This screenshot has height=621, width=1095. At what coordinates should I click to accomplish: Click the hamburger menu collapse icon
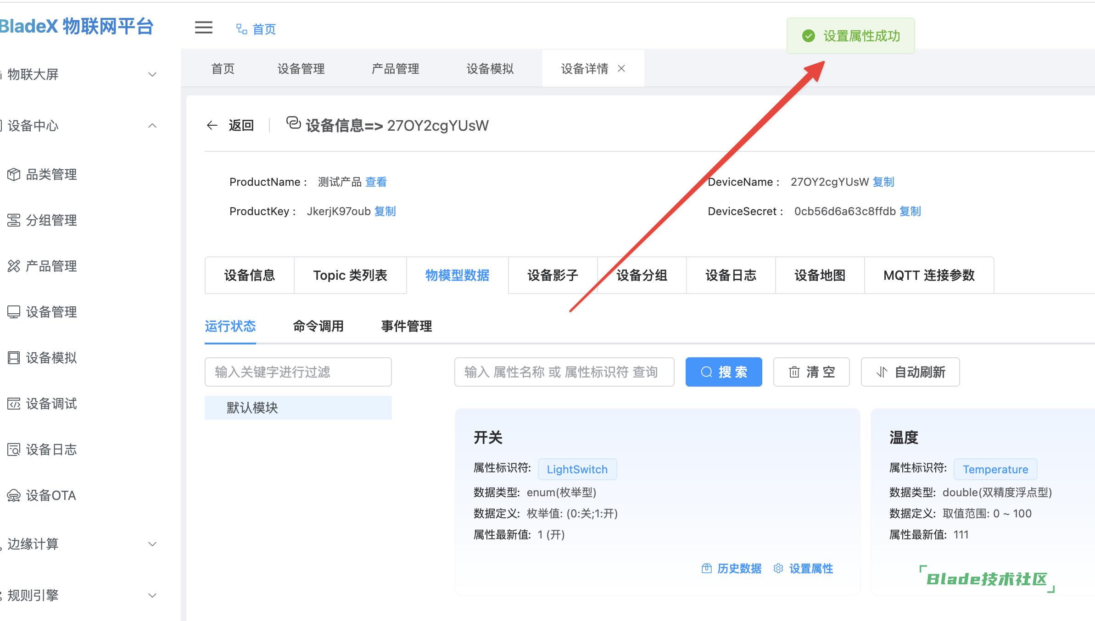point(203,28)
